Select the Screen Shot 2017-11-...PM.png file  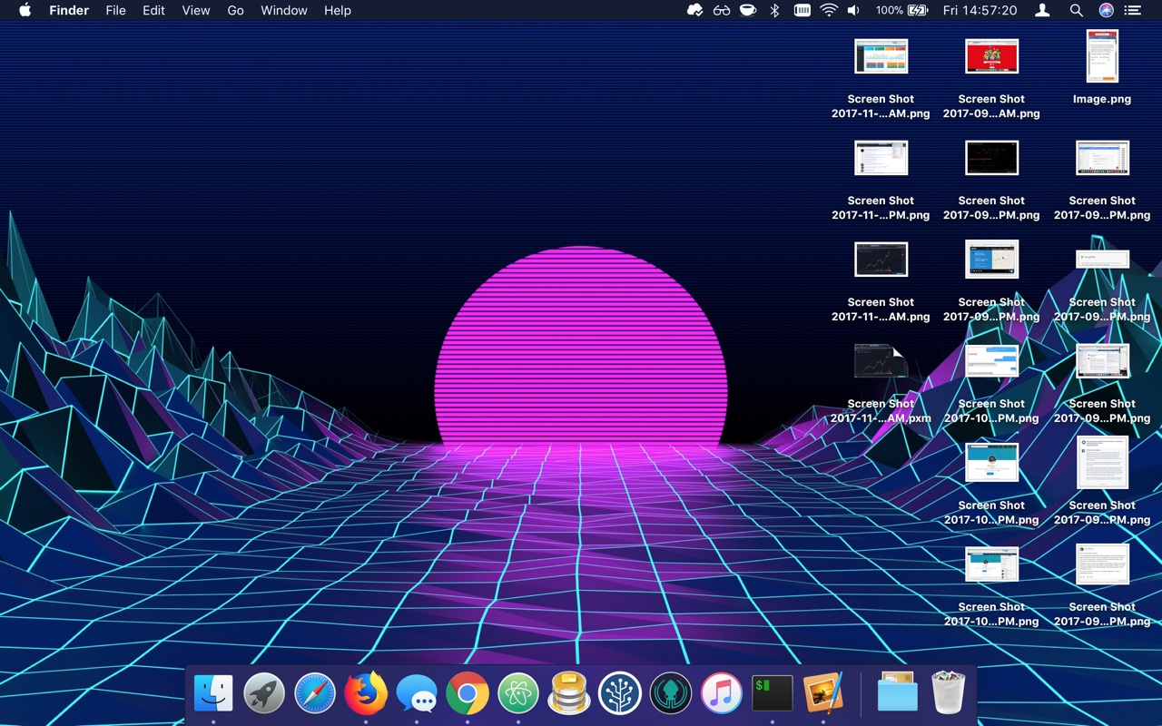click(881, 158)
